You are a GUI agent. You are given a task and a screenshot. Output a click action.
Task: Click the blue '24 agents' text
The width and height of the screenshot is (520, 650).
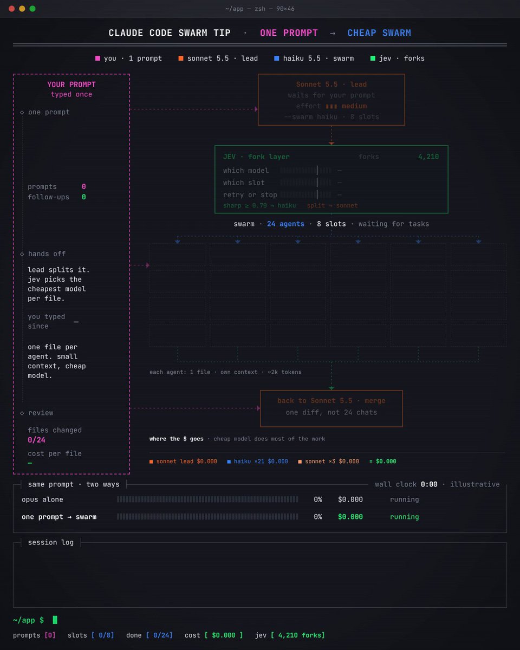285,224
